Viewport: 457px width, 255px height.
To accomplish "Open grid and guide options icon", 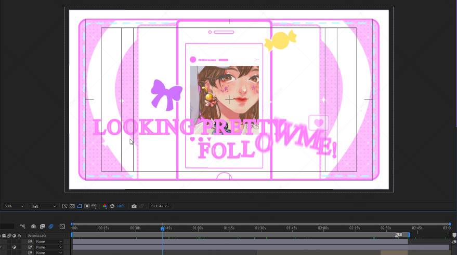I will coord(94,206).
